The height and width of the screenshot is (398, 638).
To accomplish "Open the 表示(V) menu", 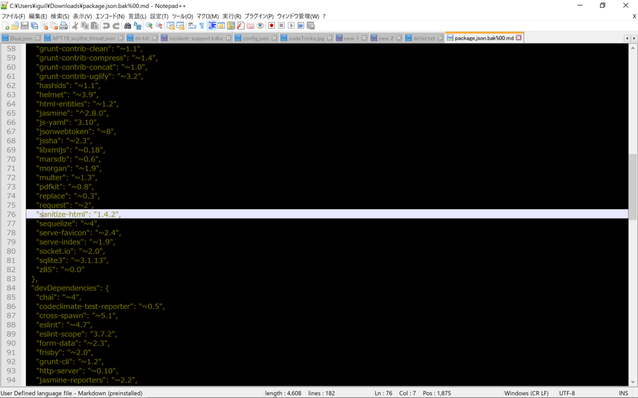I will [x=82, y=16].
